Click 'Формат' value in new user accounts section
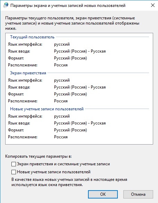The image size is (158, 203). (70, 130)
